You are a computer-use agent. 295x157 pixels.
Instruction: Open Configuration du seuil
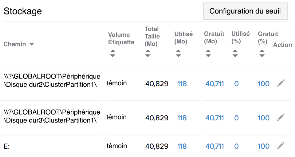tap(245, 11)
